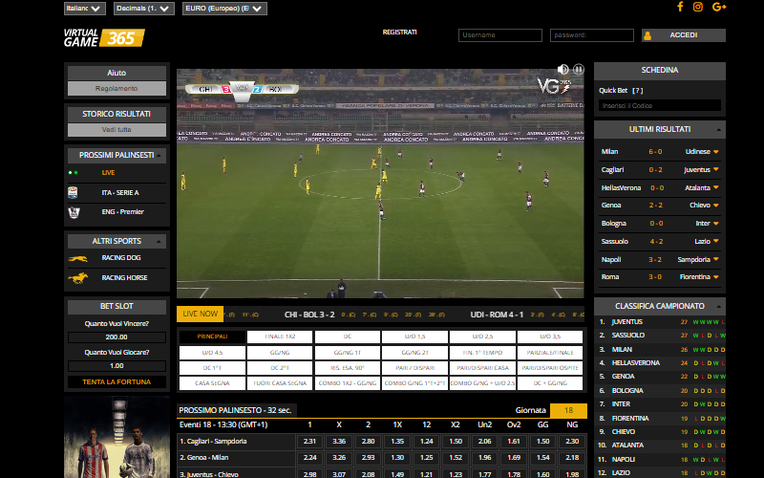
Task: Click the REGISTRATI link
Action: pyautogui.click(x=399, y=33)
